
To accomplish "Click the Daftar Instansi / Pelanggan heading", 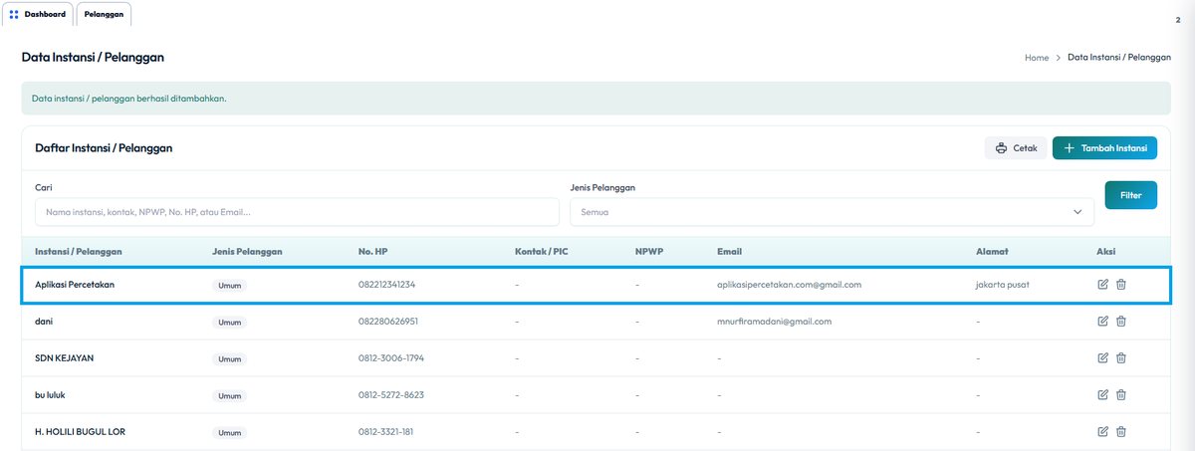I will click(104, 147).
